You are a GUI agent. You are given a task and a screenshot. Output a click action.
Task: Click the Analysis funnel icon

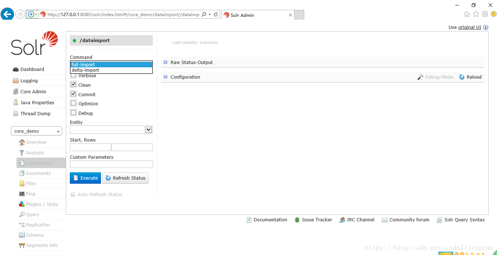[22, 153]
